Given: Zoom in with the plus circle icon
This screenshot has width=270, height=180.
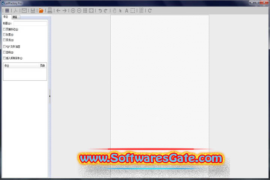Looking at the screenshot, I should tap(73, 10).
